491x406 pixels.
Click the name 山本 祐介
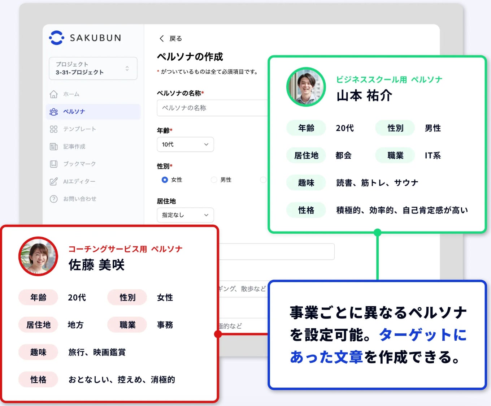pyautogui.click(x=364, y=96)
